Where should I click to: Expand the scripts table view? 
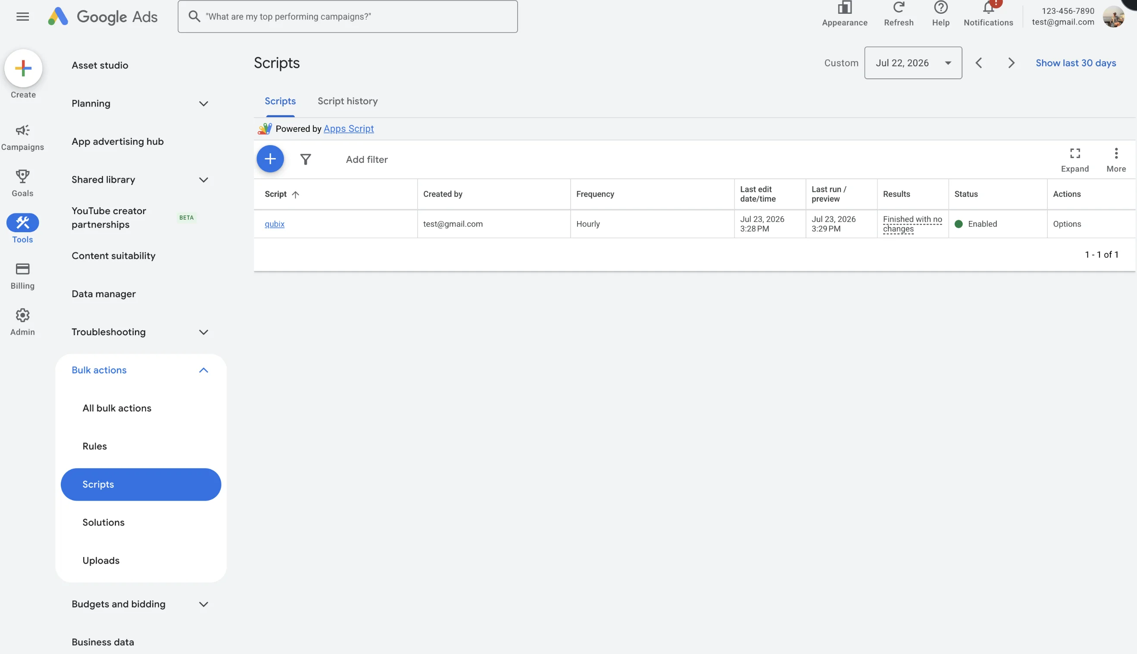1075,160
